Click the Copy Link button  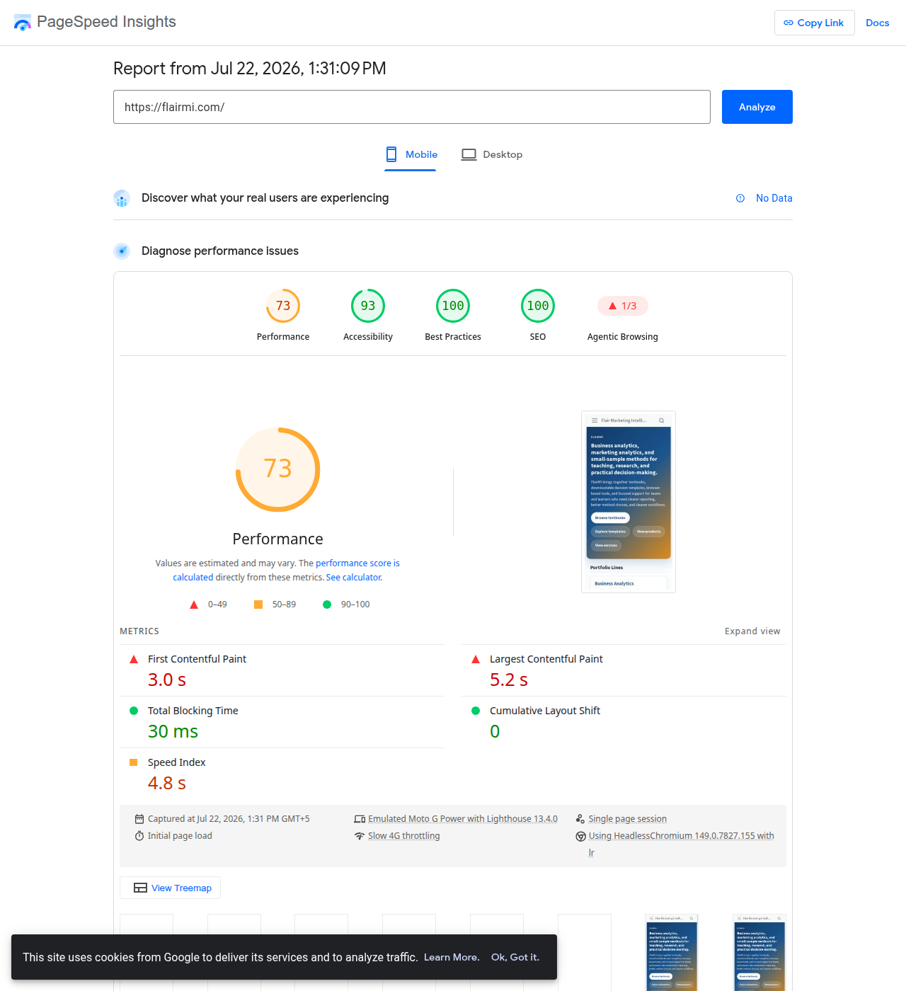click(814, 23)
